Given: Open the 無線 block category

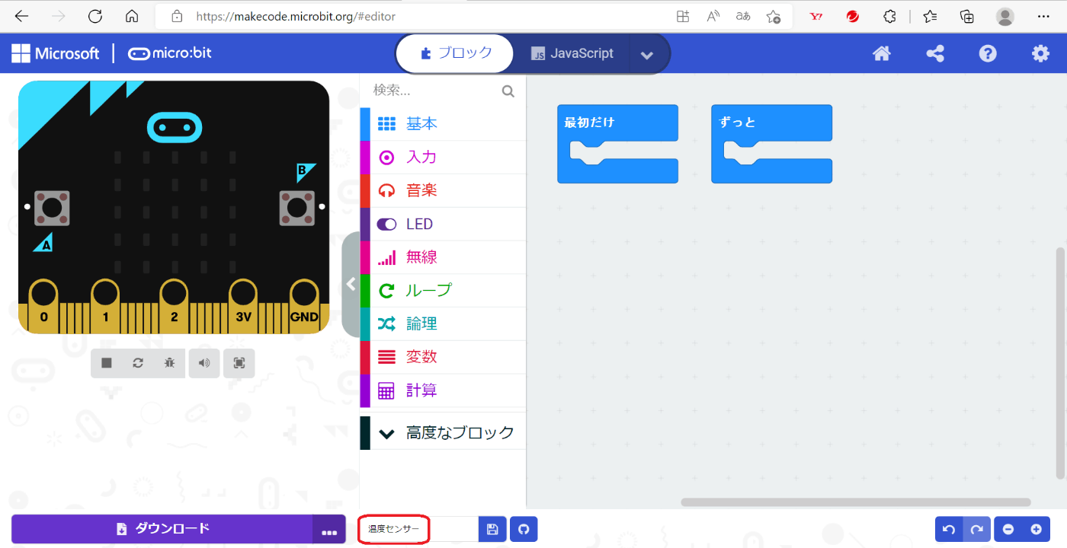Looking at the screenshot, I should (x=443, y=257).
